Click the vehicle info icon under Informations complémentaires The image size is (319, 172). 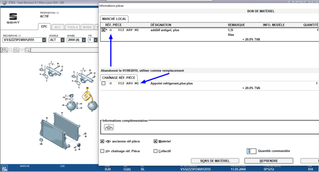pos(109,127)
